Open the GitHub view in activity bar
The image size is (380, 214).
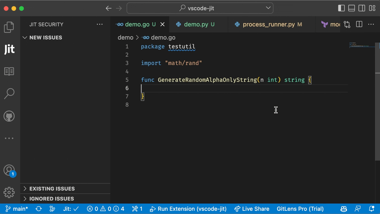(x=9, y=116)
